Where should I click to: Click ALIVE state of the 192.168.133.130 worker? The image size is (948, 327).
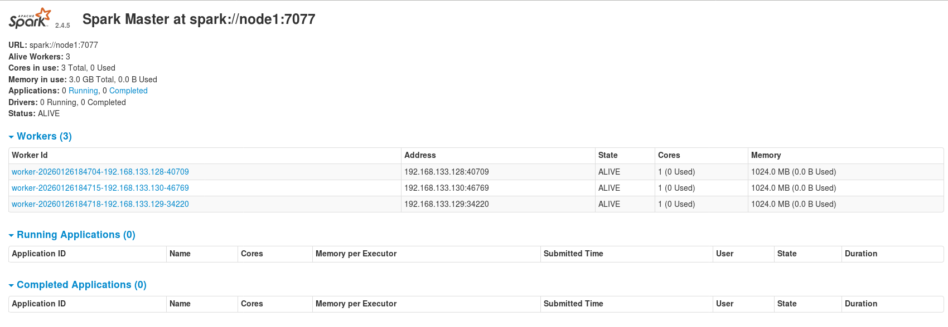pos(609,188)
